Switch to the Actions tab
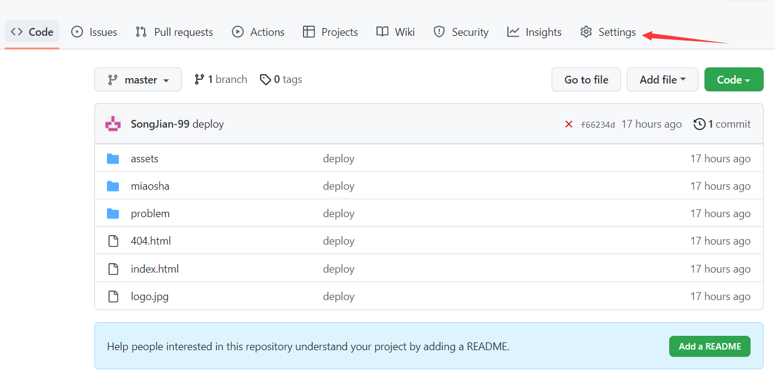 point(258,32)
